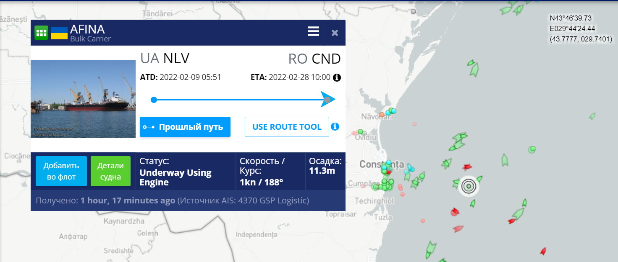Click the destination port code CND
This screenshot has height=262, width=618.
point(326,59)
